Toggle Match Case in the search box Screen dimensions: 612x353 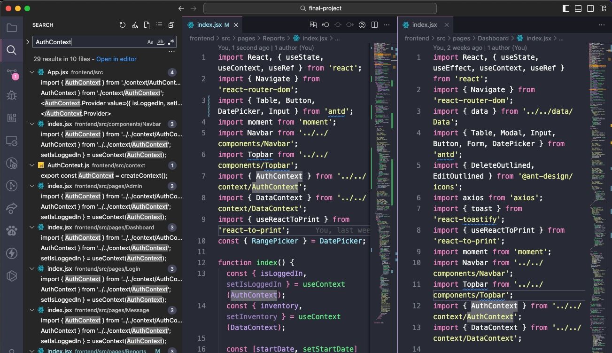click(150, 42)
